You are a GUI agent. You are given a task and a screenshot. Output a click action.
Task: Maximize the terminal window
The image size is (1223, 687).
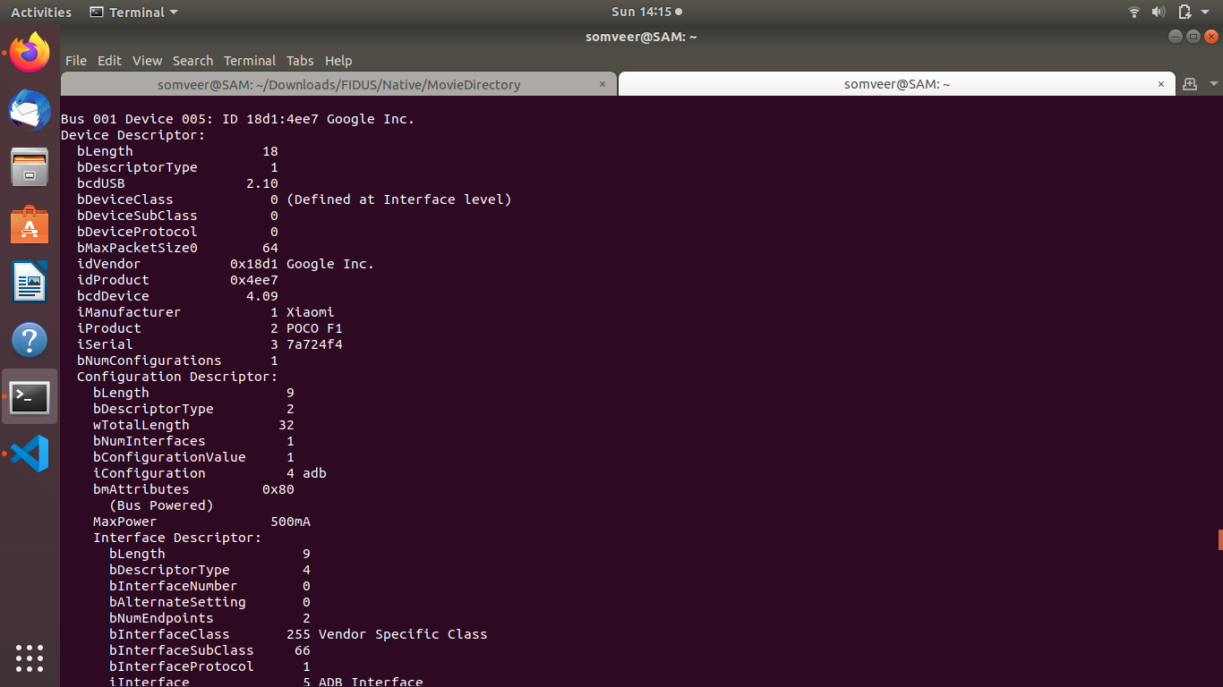coord(1193,37)
